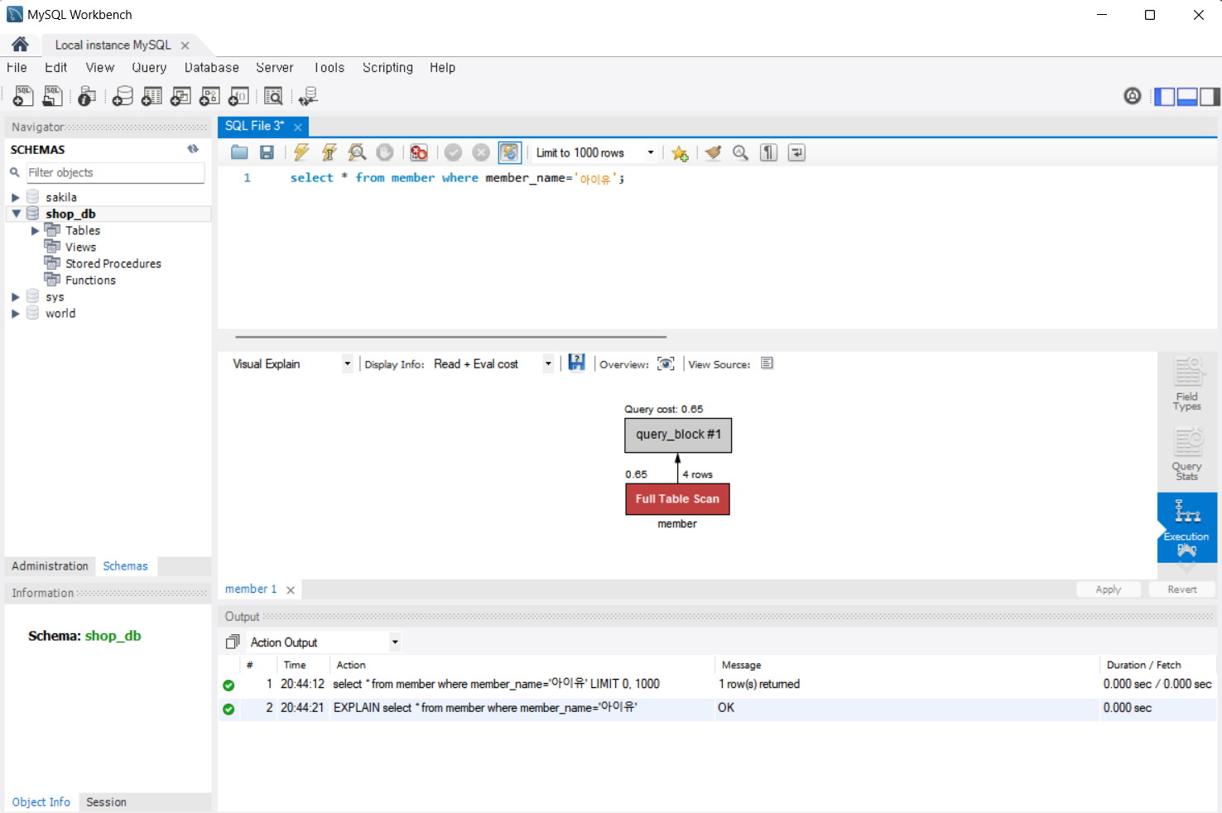Close the SQL File 3 tab
Screen dimensions: 1222x813
pyautogui.click(x=298, y=127)
